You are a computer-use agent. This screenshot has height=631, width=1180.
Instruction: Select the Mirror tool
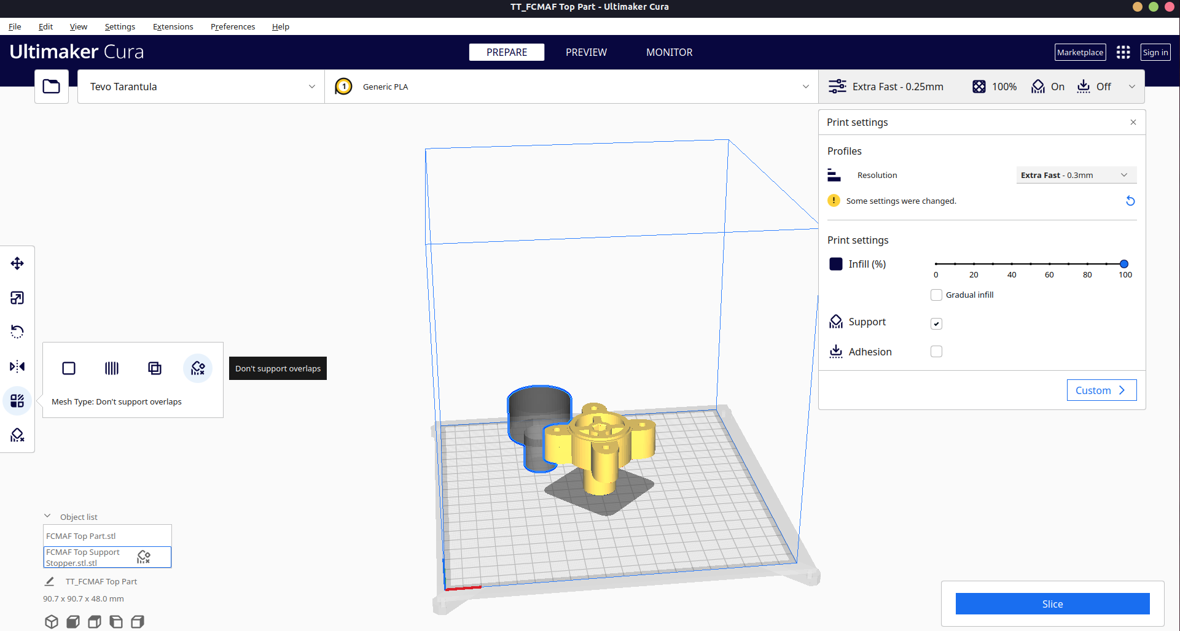(x=17, y=366)
